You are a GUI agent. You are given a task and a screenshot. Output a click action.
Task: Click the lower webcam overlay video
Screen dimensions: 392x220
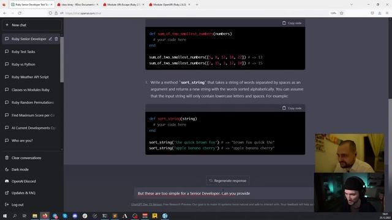[349, 193]
